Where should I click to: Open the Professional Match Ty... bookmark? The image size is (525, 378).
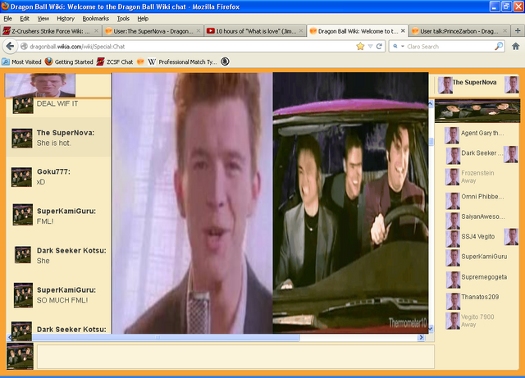pyautogui.click(x=182, y=61)
